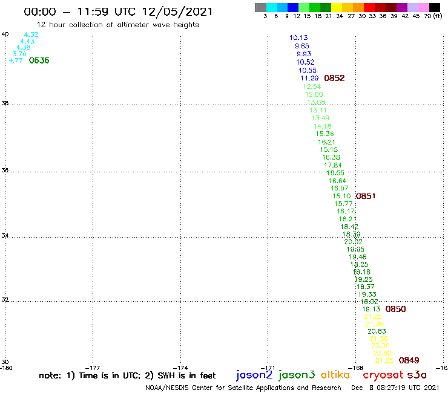
Task: Click the 'jason3' satellite legend label
Action: 297,375
